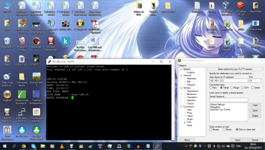Open the Bupa Extras Monitor.xlsx desktop file
Viewport: 265px width, 150px height.
tap(95, 9)
